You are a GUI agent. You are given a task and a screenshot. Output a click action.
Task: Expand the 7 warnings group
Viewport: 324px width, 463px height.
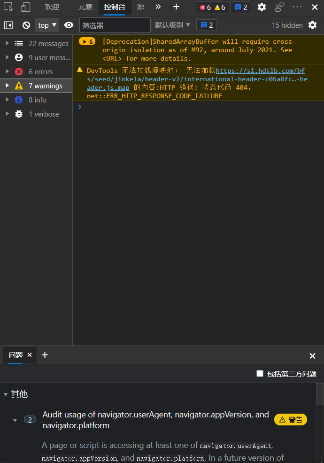pyautogui.click(x=8, y=86)
